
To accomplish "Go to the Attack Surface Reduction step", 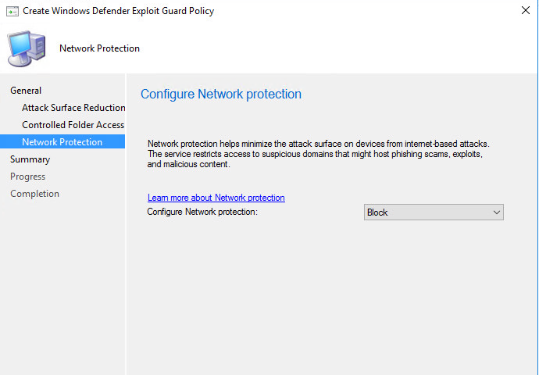I will (x=73, y=108).
